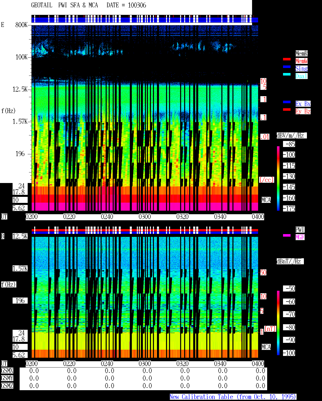Select the red [nT] unit label
The image size is (322, 401).
pos(270,329)
